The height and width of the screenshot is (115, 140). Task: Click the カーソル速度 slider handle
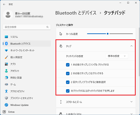click(x=108, y=34)
